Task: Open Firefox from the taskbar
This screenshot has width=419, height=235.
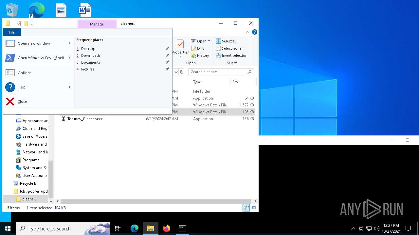Action: pyautogui.click(x=167, y=228)
